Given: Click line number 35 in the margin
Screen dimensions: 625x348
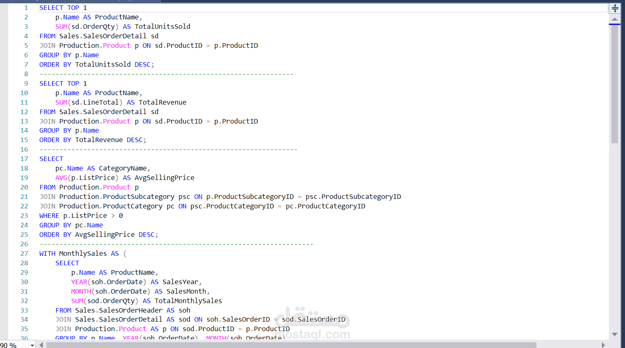Looking at the screenshot, I should 24,329.
